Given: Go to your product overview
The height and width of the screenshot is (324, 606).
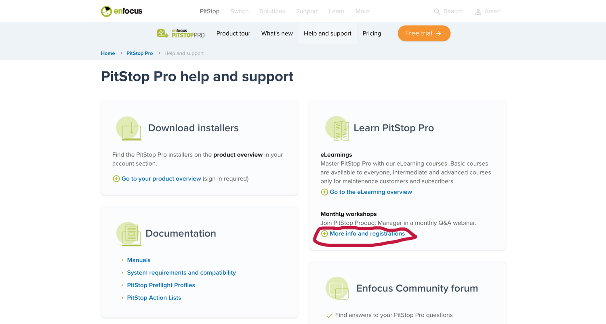Looking at the screenshot, I should (x=161, y=179).
